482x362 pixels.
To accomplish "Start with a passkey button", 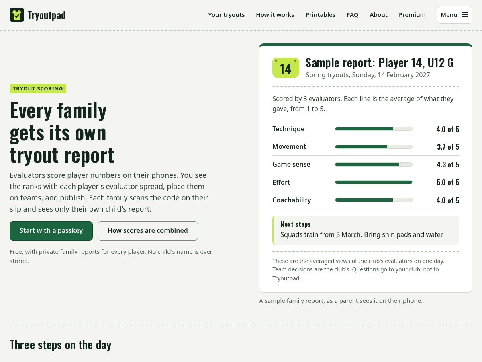I will pyautogui.click(x=51, y=231).
